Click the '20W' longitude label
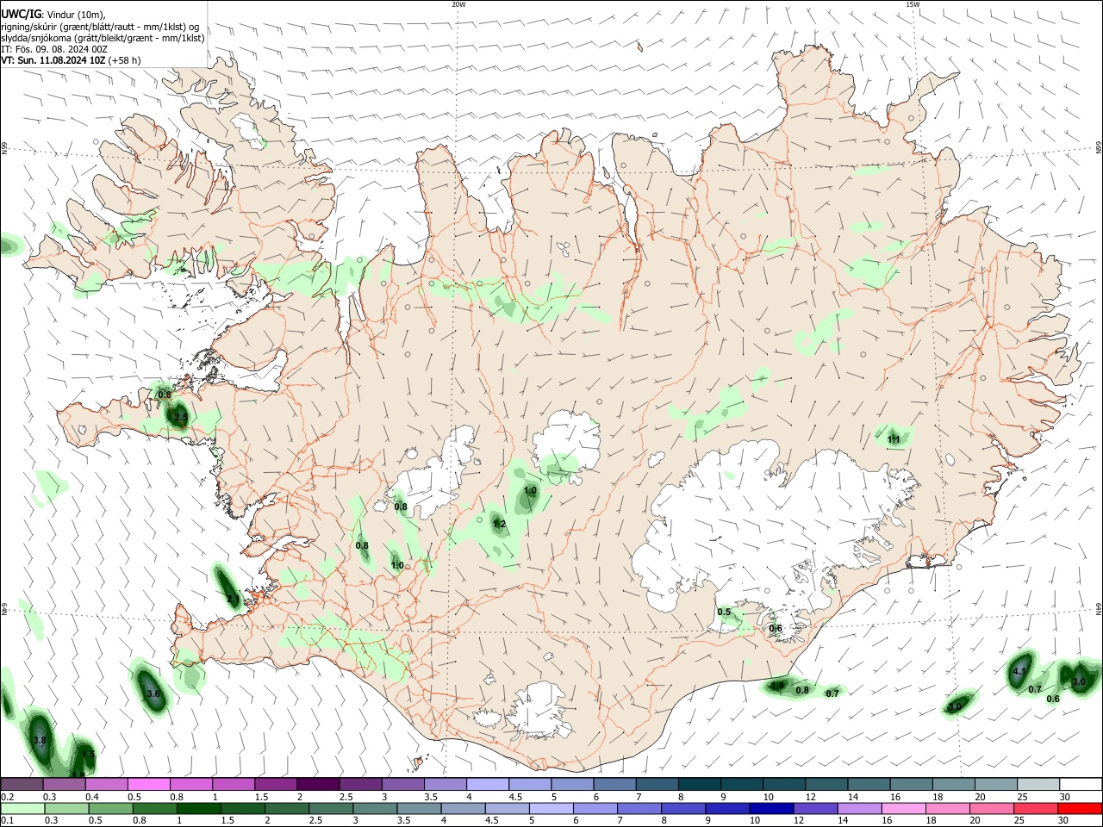 (458, 4)
